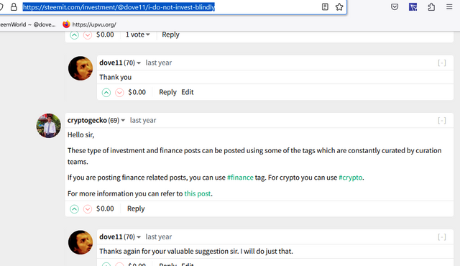Click $0.00 payout on "Thank you" comment
Image resolution: width=460 pixels, height=266 pixels.
[x=137, y=92]
